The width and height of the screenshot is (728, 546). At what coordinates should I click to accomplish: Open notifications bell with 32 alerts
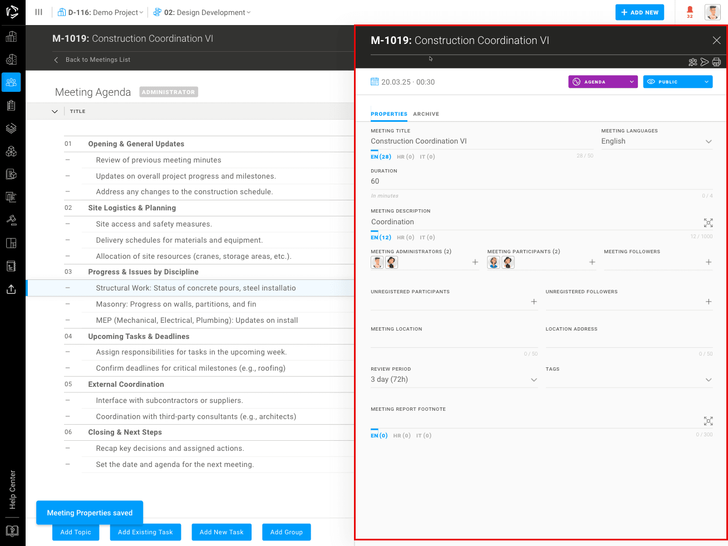click(x=690, y=11)
